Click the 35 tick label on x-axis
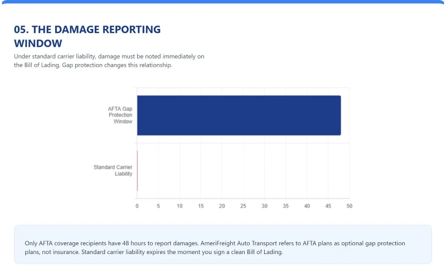 285,206
